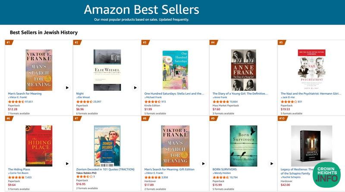Image resolution: width=345 pixels, height=192 pixels.
Task: Play the audio sample for Night
Action: (x=135, y=87)
